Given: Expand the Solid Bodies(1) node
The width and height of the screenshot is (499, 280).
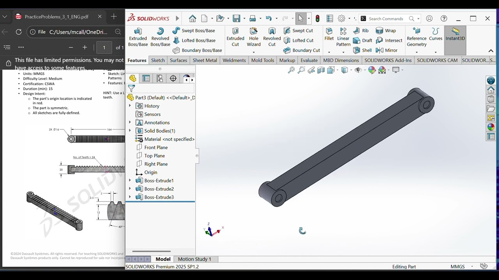Looking at the screenshot, I should click(x=130, y=131).
